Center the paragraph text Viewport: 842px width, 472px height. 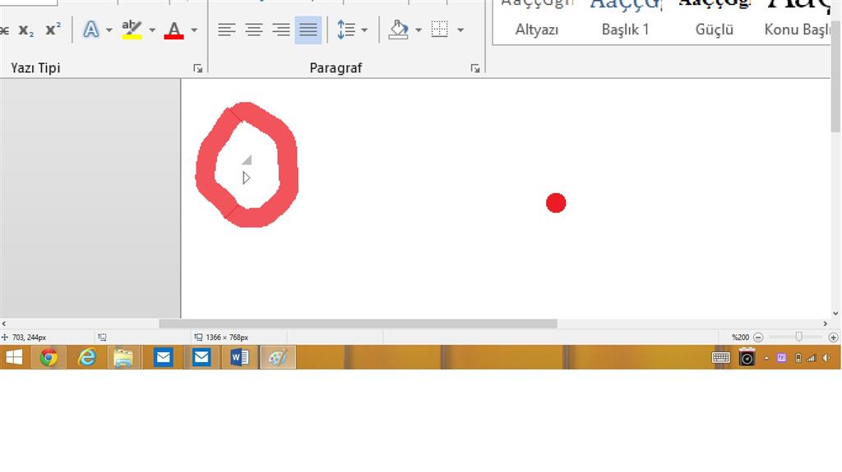click(x=253, y=30)
